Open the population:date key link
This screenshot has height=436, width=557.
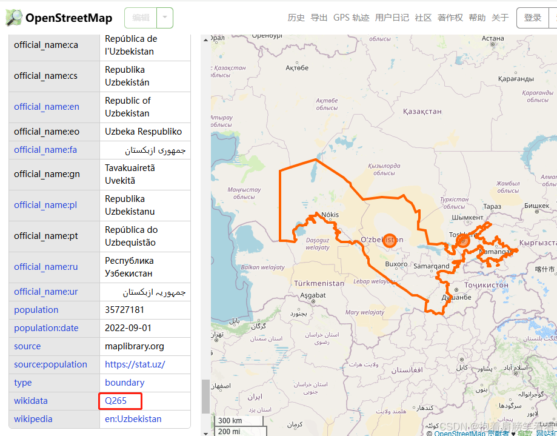click(x=46, y=328)
